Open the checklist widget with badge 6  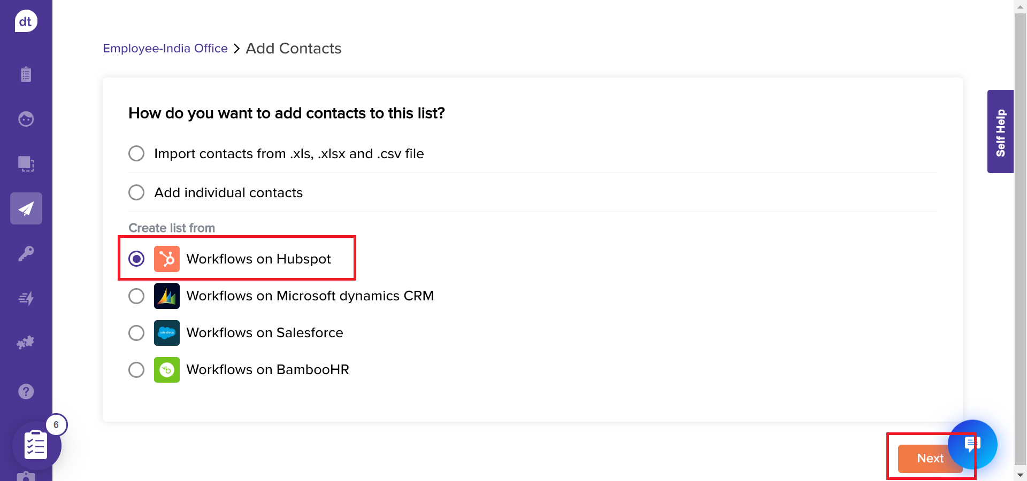pyautogui.click(x=36, y=445)
